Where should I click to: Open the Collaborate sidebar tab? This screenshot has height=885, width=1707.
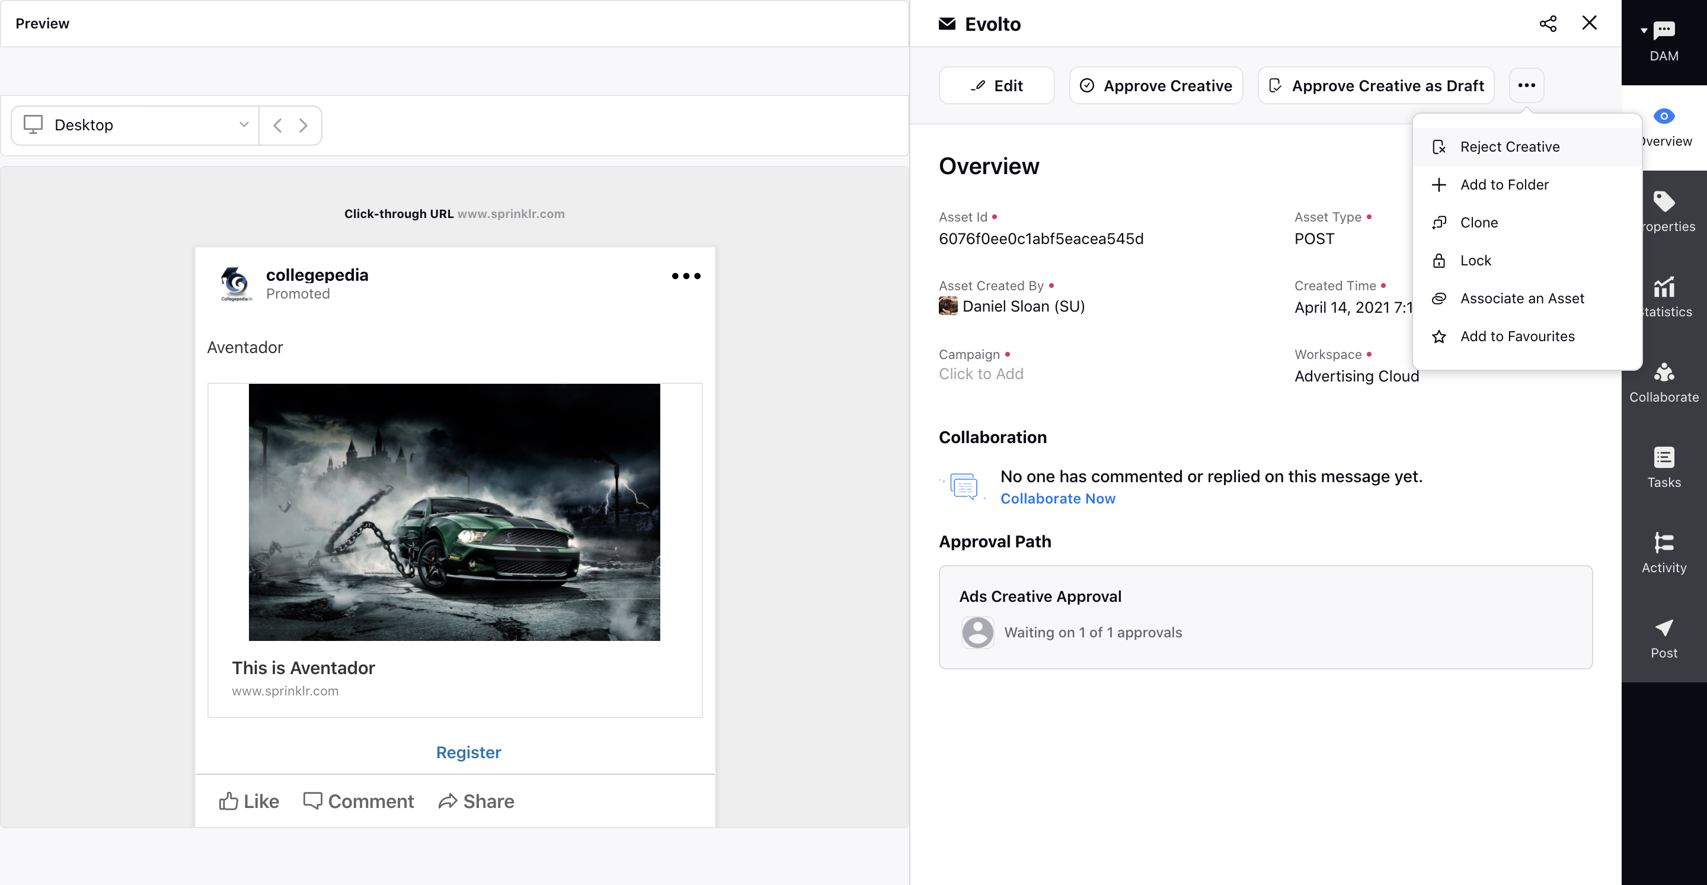[1664, 383]
